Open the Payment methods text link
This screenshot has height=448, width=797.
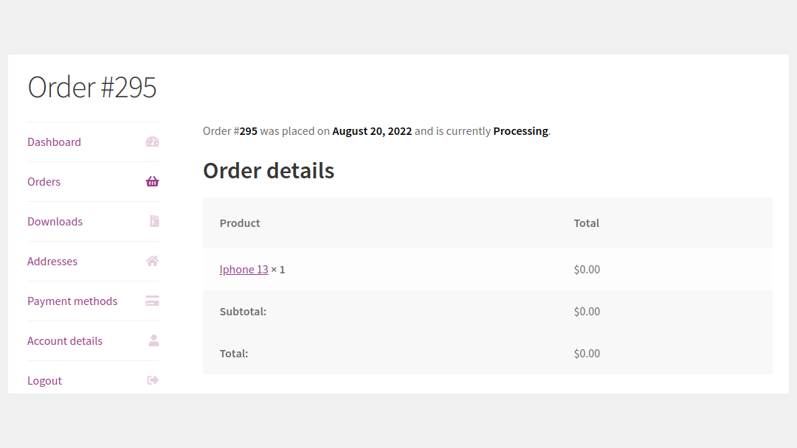pyautogui.click(x=72, y=301)
